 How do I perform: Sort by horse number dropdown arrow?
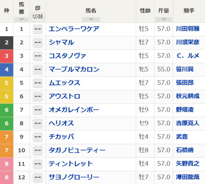click(x=21, y=19)
